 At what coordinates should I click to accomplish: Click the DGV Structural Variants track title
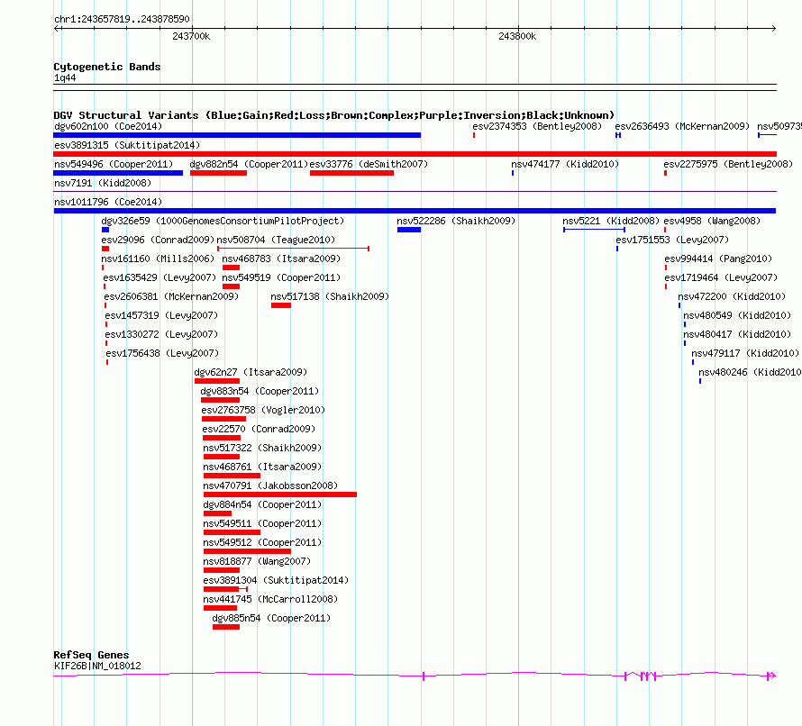tap(333, 115)
